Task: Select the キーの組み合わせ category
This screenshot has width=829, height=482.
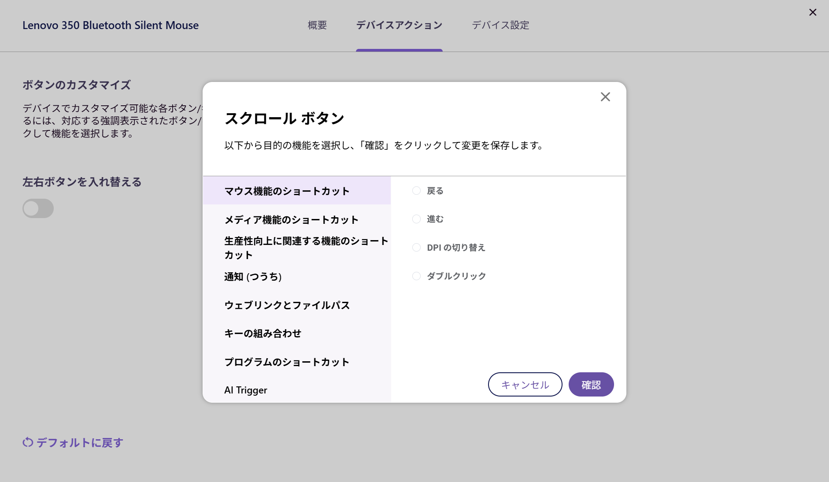Action: (x=263, y=334)
